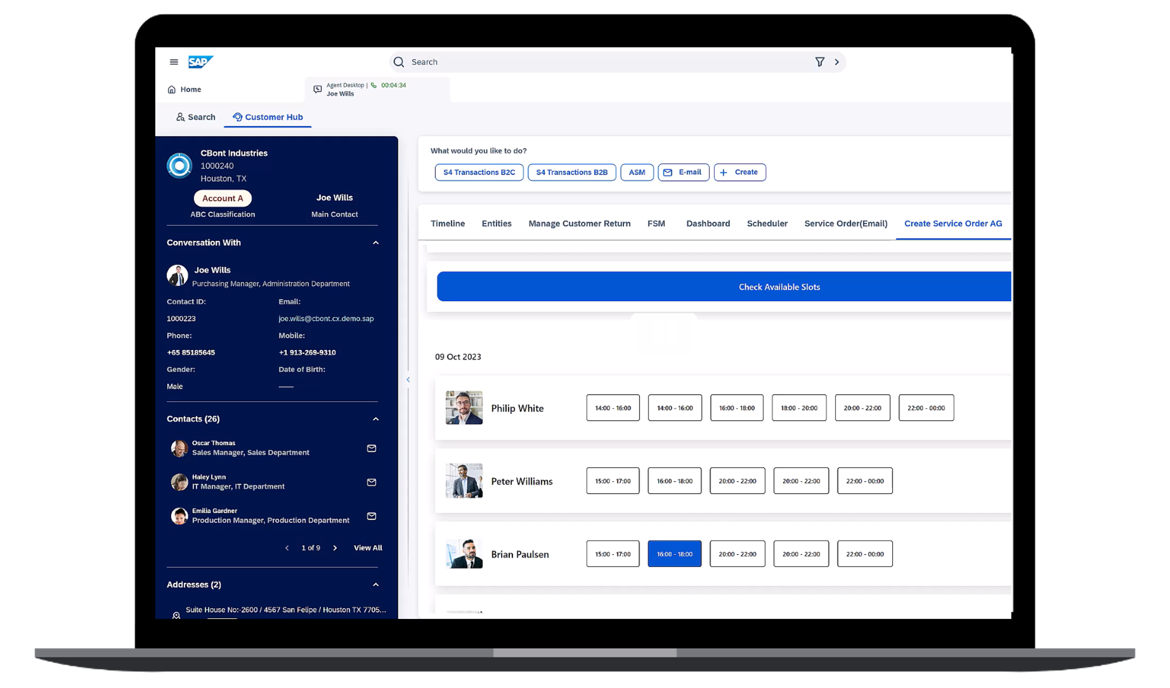Select Brian Paulsen's 16:00 - 18:00 slot
Viewport: 1170px width, 688px height.
click(674, 554)
